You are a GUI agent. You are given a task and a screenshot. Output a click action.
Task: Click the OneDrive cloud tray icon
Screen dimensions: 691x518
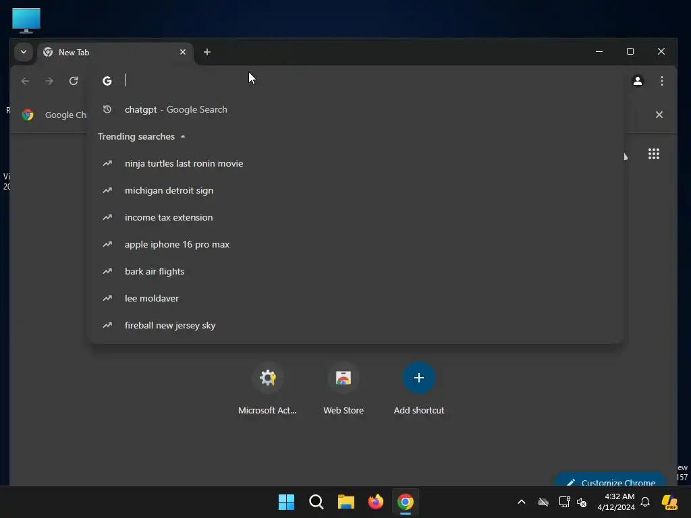click(x=543, y=502)
